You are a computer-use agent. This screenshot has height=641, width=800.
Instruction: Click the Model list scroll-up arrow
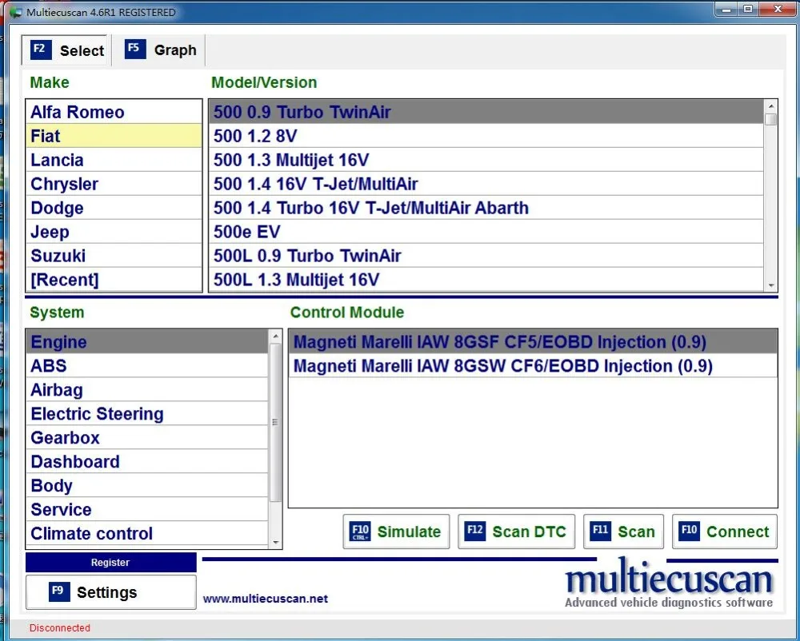(x=771, y=106)
